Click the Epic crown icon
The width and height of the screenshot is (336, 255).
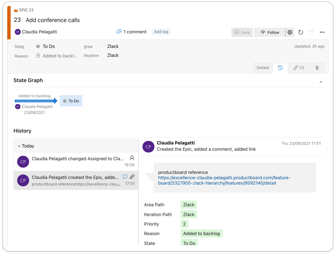(16, 10)
